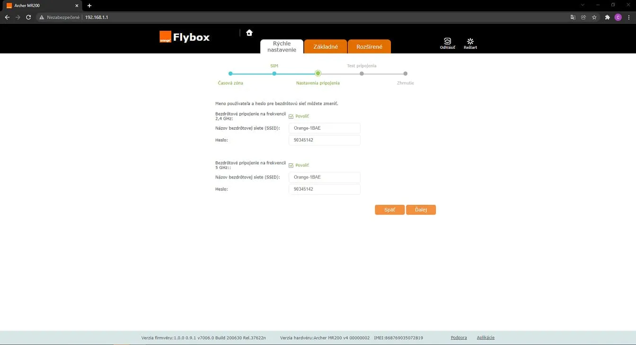
Task: Click the translate page icon in address bar
Action: click(x=573, y=17)
